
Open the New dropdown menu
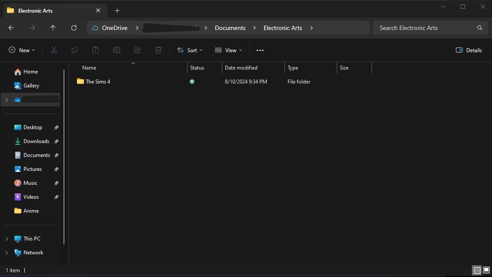tap(22, 50)
